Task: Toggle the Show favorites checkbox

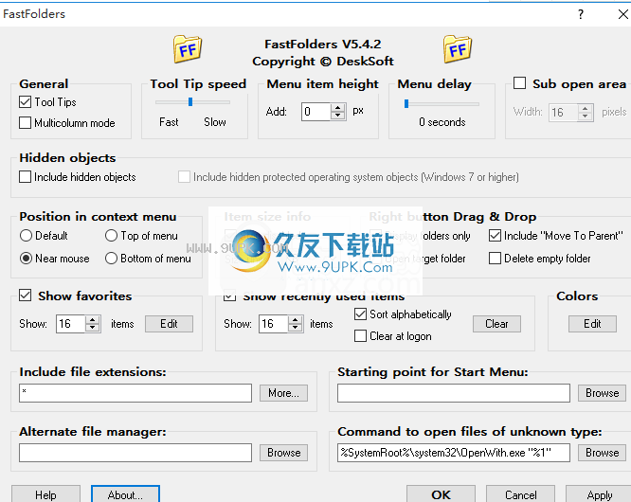Action: pos(25,296)
